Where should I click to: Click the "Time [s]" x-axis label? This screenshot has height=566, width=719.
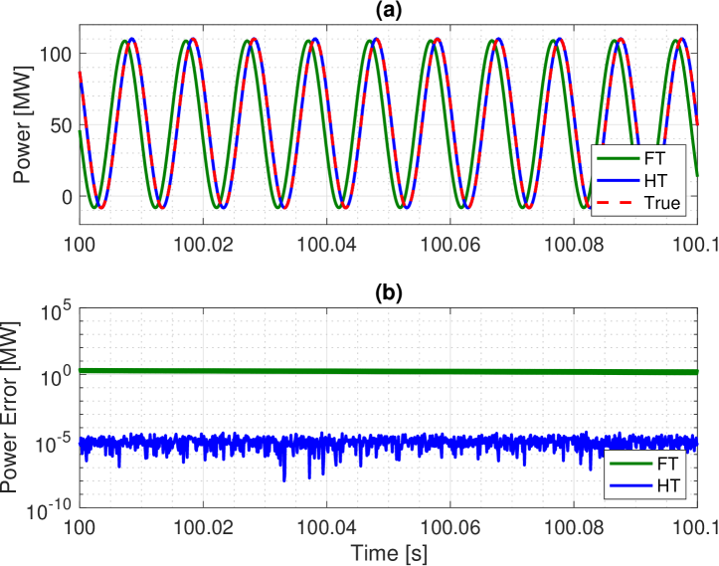[x=389, y=553]
